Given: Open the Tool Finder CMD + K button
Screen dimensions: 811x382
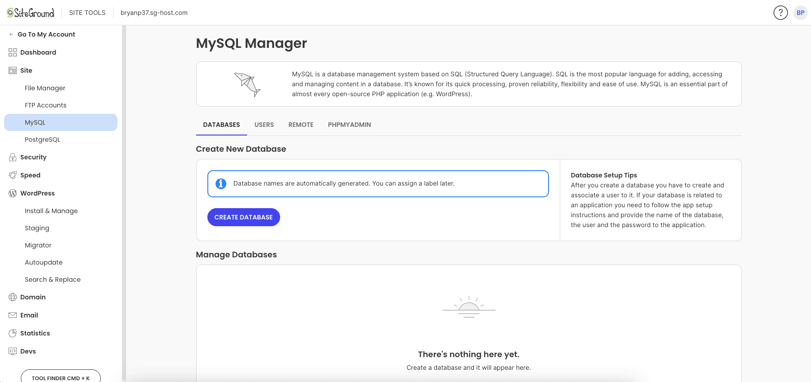Looking at the screenshot, I should 61,377.
